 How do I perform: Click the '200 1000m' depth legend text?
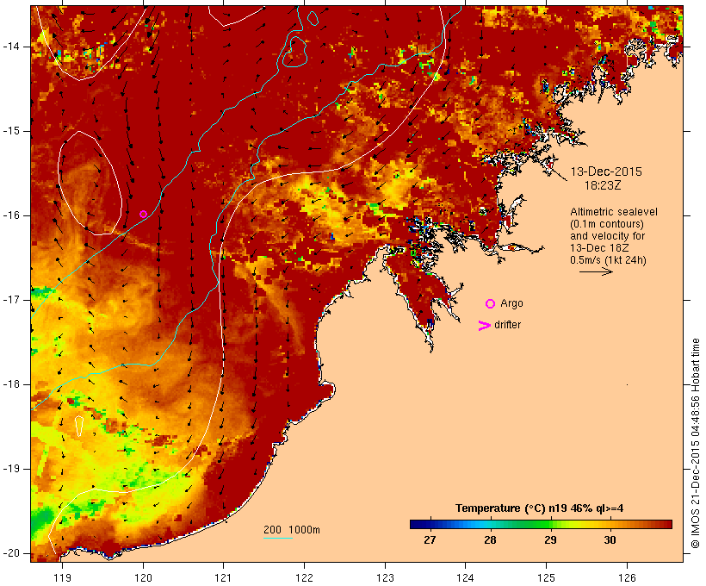tap(292, 530)
